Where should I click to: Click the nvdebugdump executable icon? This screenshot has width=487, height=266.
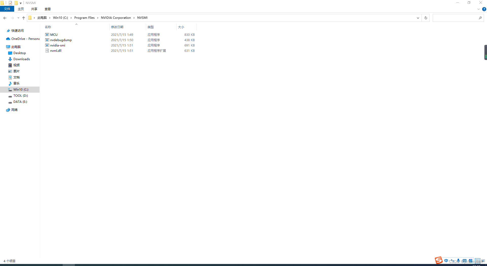coord(47,40)
